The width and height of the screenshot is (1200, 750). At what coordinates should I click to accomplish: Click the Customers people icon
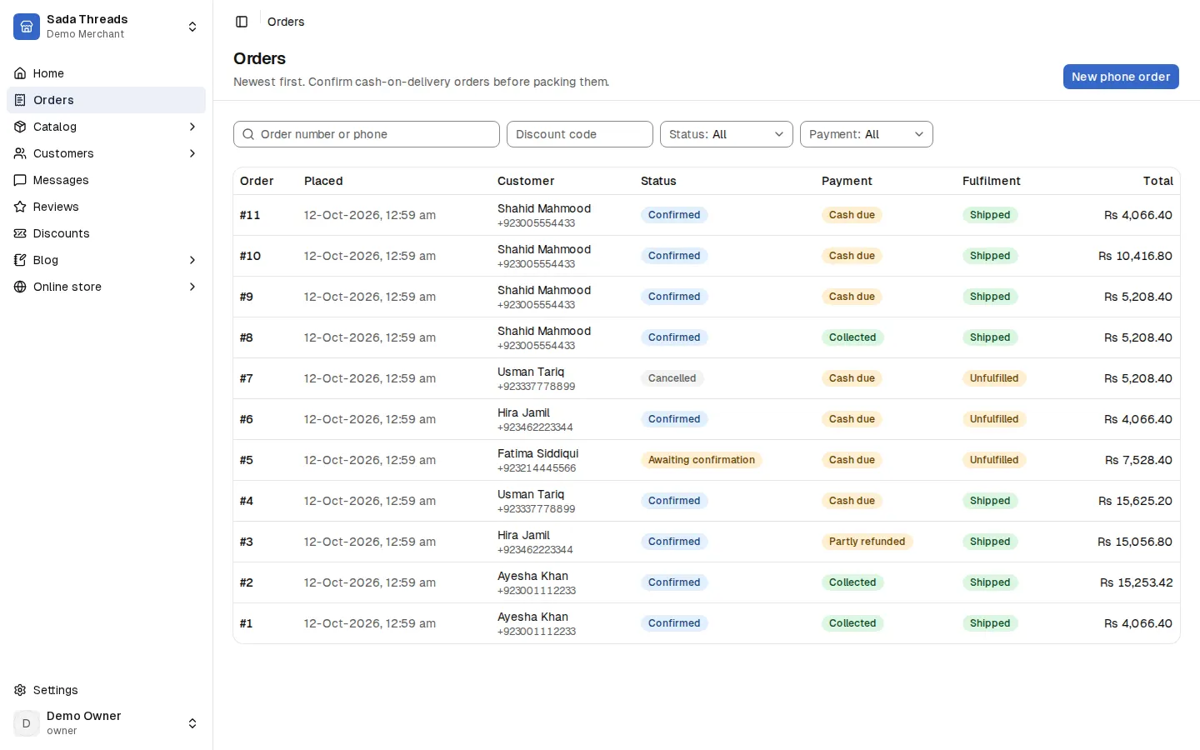20,153
